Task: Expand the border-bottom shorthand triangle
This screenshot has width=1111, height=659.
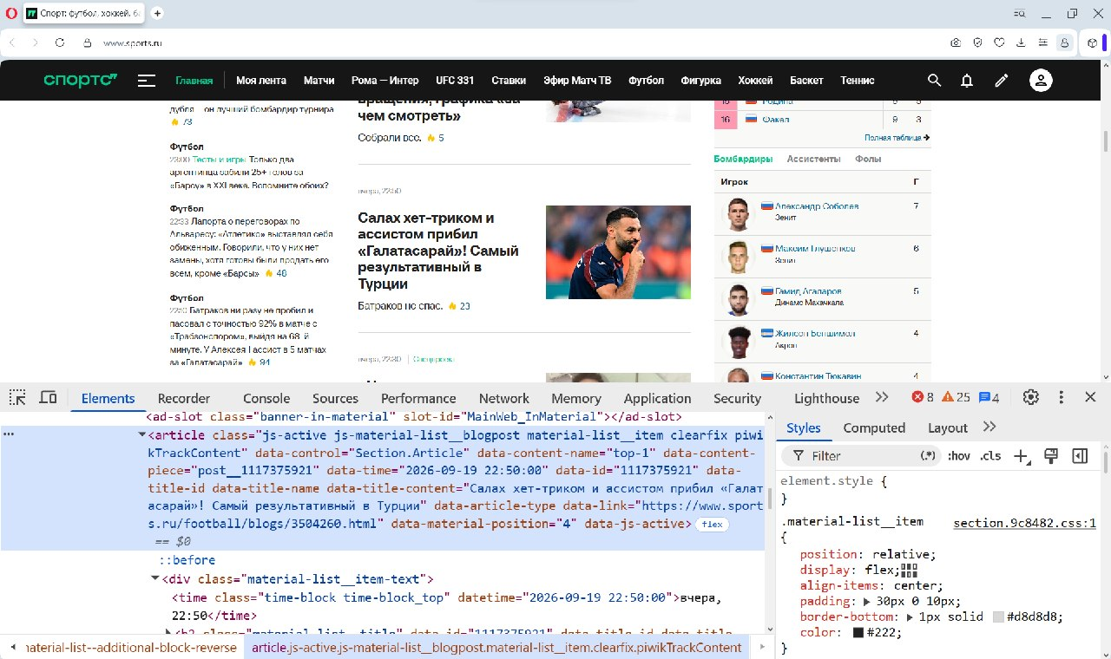Action: tap(909, 617)
